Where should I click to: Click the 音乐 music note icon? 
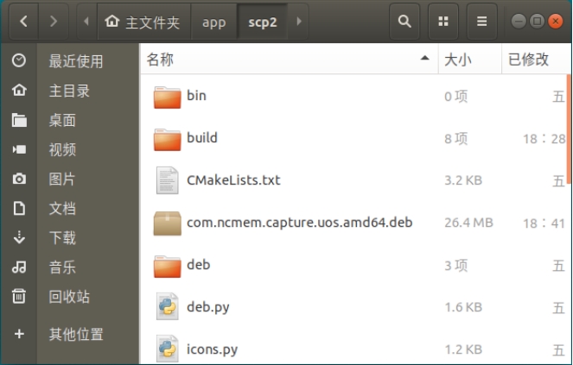pos(19,267)
